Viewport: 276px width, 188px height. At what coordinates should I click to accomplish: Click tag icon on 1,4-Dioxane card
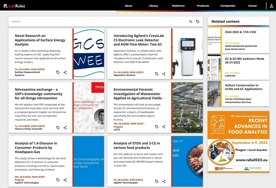click(x=58, y=180)
